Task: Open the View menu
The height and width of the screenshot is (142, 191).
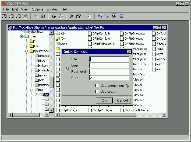Action: tap(25, 9)
